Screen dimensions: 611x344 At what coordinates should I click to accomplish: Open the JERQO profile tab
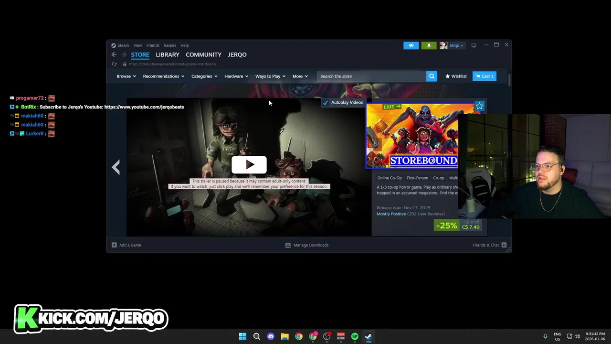[x=237, y=54]
